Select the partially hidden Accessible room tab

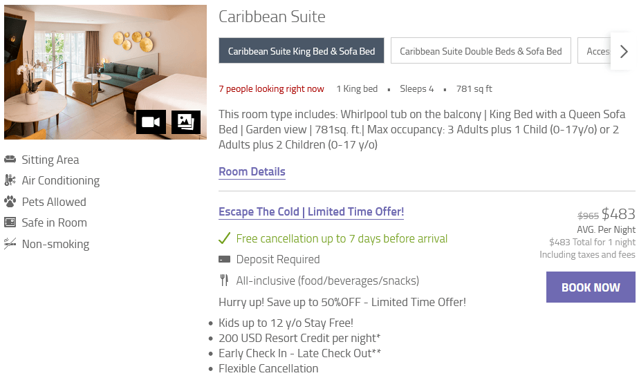pos(594,51)
